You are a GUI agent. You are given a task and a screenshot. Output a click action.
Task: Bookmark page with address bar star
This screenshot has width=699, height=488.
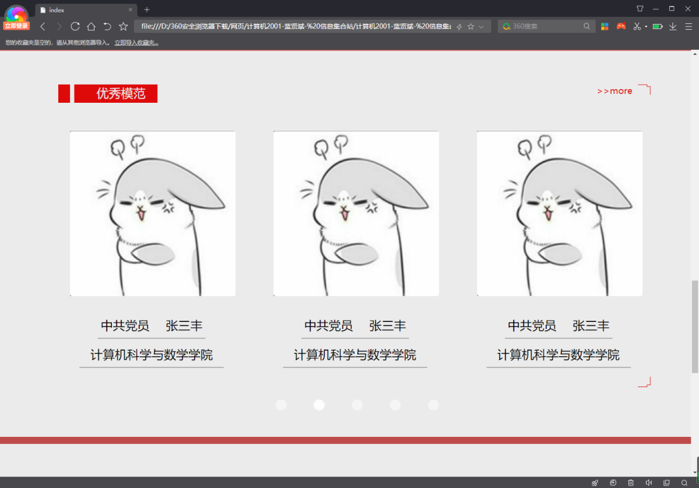click(471, 27)
